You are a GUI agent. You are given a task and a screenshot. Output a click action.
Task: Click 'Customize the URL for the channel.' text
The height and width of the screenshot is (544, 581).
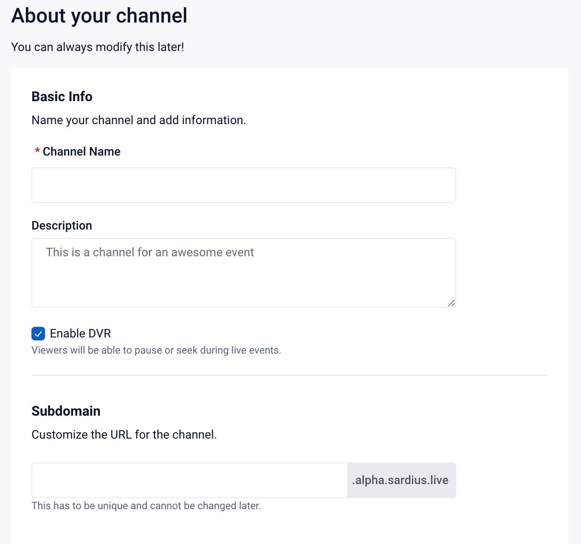[x=124, y=435]
